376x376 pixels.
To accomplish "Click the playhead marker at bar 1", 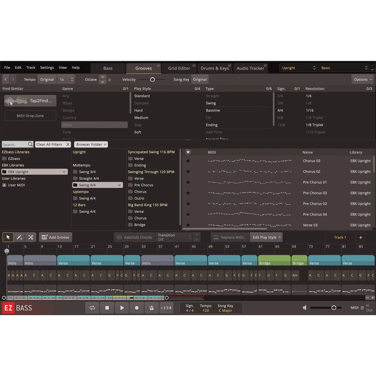I will tap(7, 251).
